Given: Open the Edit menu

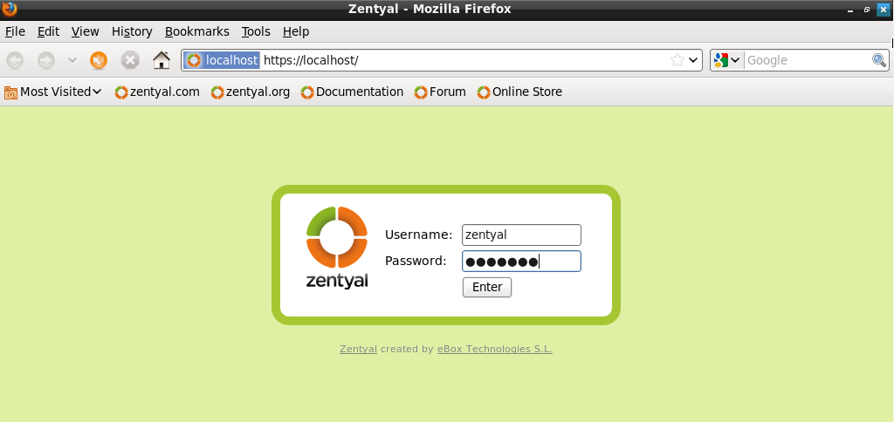Looking at the screenshot, I should [x=49, y=31].
